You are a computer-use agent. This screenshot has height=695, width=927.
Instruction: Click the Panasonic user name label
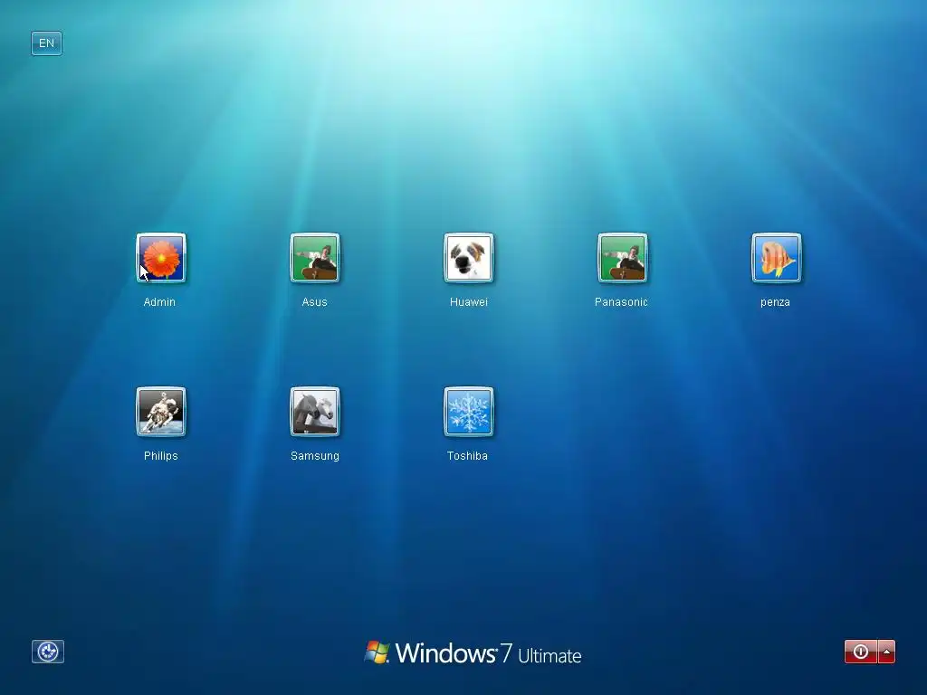(x=621, y=302)
